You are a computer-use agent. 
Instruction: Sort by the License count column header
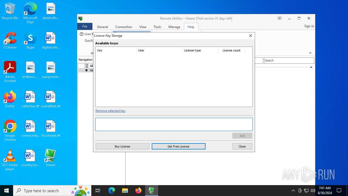coord(232,50)
